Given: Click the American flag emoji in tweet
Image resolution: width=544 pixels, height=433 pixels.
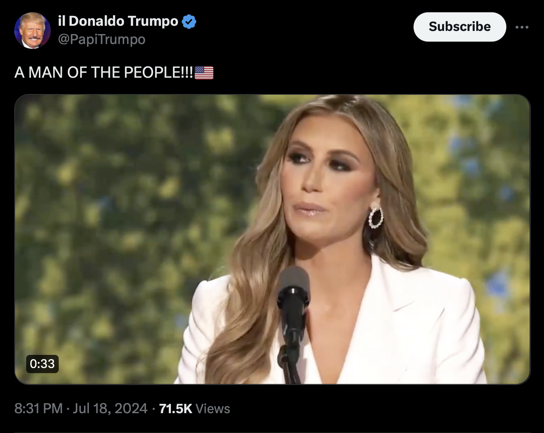Looking at the screenshot, I should pyautogui.click(x=204, y=73).
